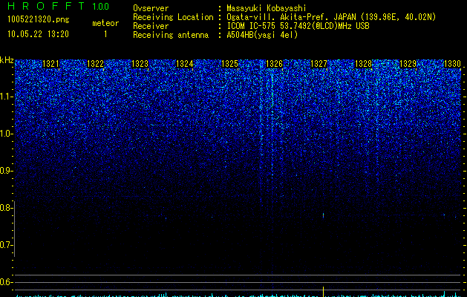This screenshot has width=467, height=297.
Task: Click the 1321 time marker
Action: [51, 64]
